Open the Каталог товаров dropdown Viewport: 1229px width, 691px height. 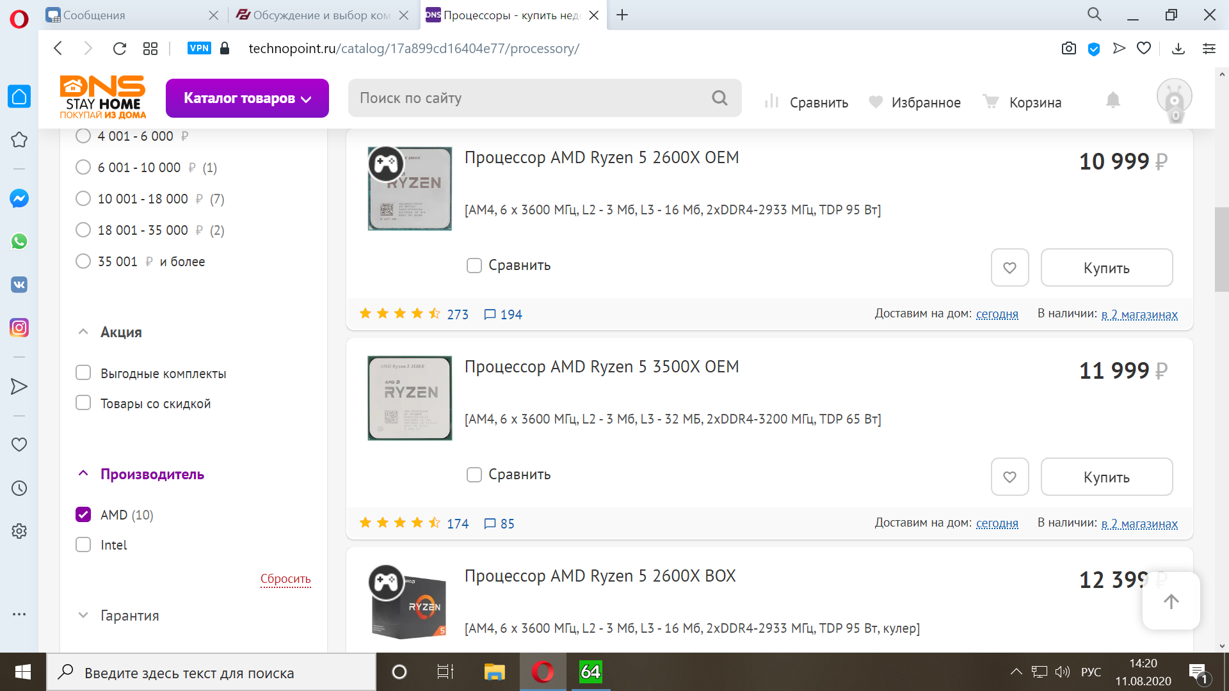247,98
